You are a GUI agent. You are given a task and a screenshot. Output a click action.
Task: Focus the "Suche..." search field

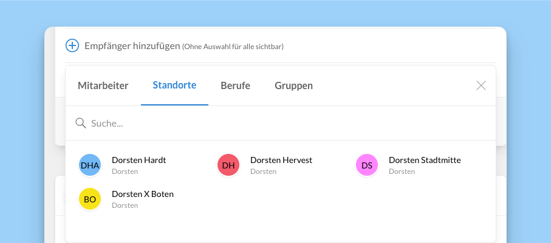tap(273, 123)
